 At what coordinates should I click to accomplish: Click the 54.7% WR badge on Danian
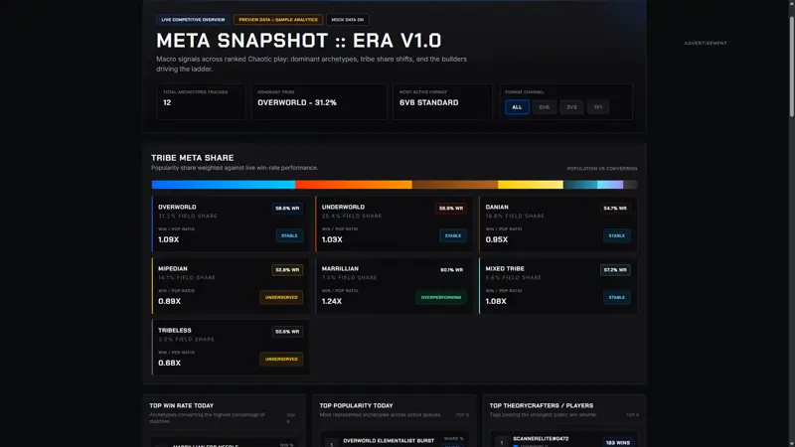[615, 209]
